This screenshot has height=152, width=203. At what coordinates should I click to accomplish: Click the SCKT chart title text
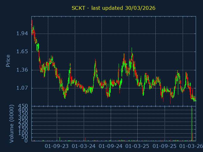113,8
